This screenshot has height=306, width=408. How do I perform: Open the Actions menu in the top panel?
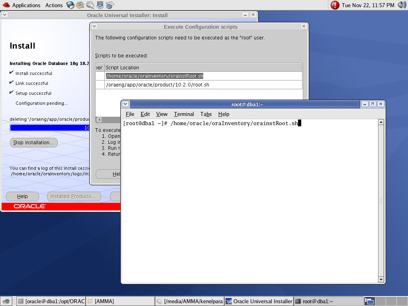click(x=54, y=5)
